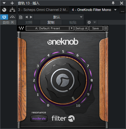Toggle the Setup A button
The width and height of the screenshot is (126, 129).
click(81, 28)
